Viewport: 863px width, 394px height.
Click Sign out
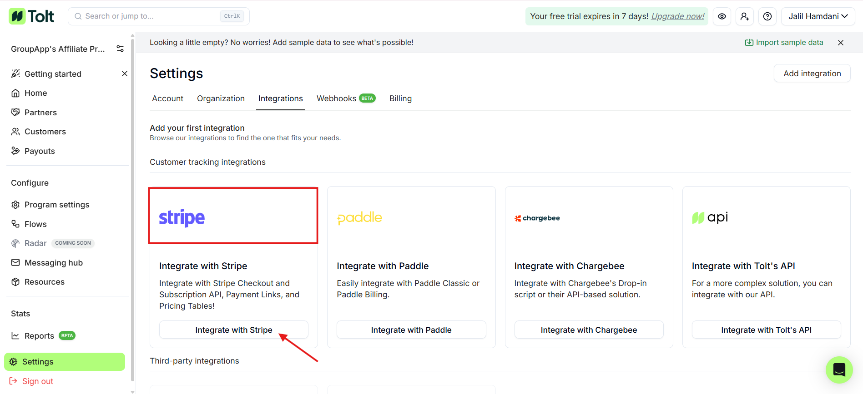pos(38,381)
